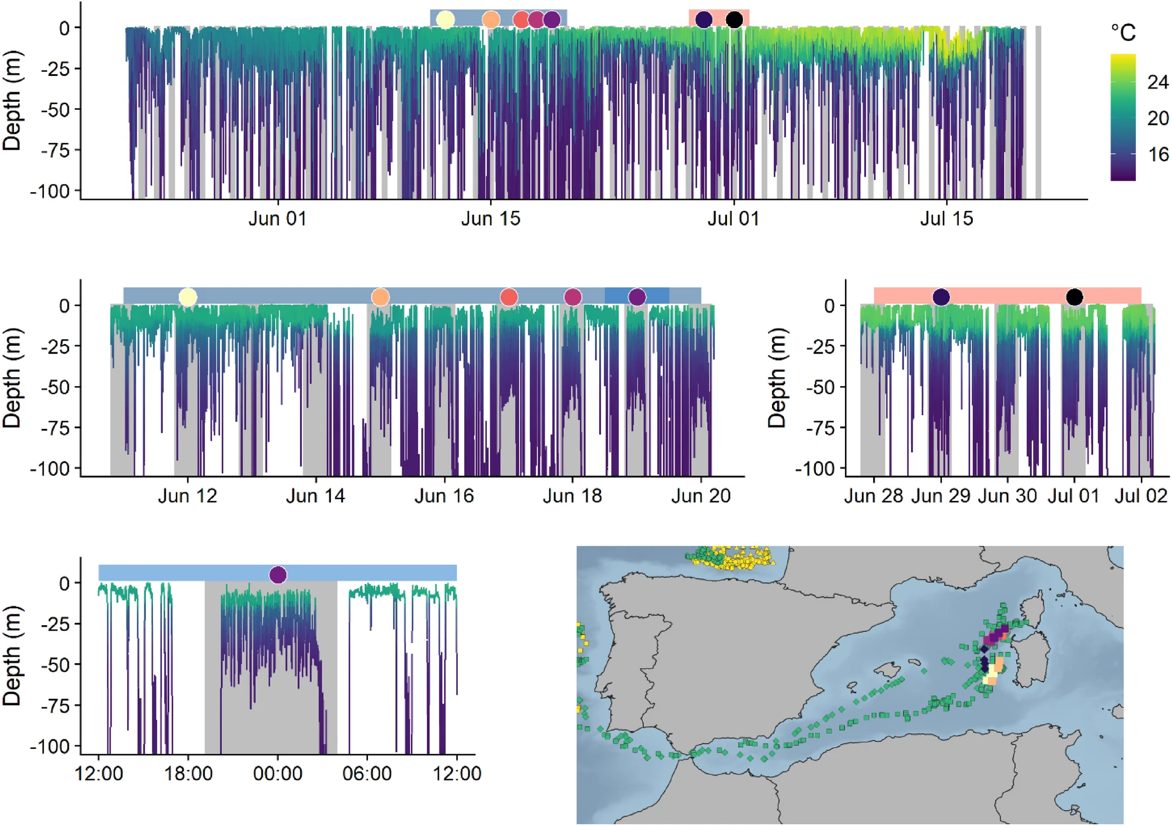Select the red circle in the Jun 12–20 panel
The image size is (1172, 826).
point(509,297)
